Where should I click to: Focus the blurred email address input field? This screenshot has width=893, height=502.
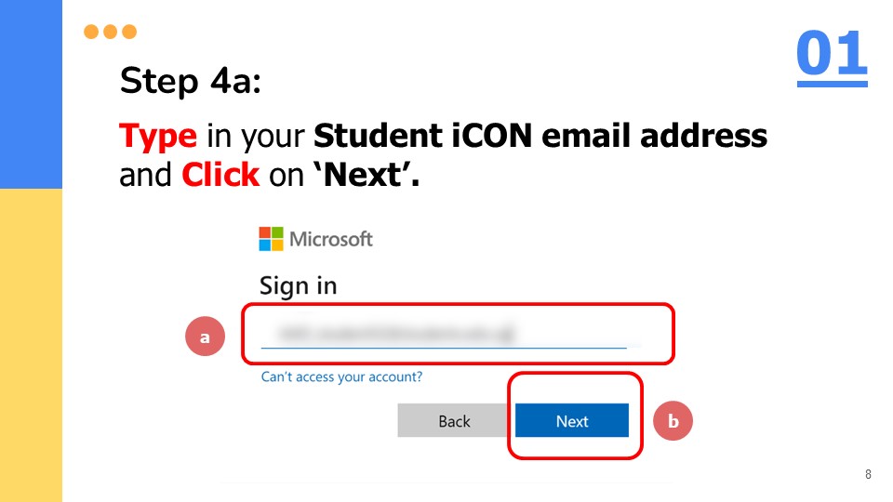point(445,334)
